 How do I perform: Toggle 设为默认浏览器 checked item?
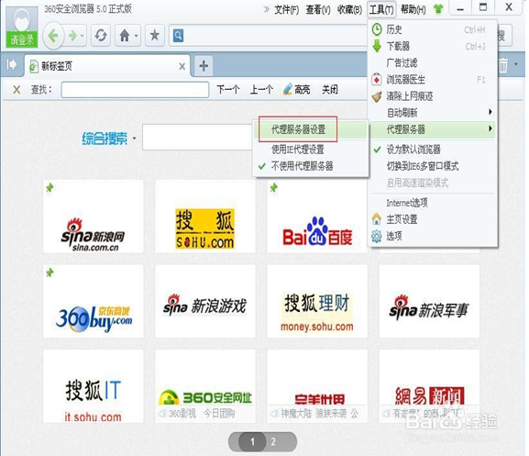pyautogui.click(x=433, y=150)
